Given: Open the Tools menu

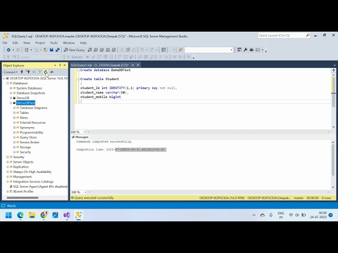Looking at the screenshot, I should (54, 43).
